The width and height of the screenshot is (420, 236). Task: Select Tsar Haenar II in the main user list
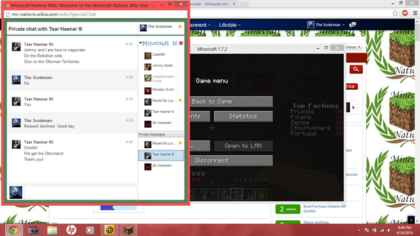pyautogui.click(x=161, y=113)
